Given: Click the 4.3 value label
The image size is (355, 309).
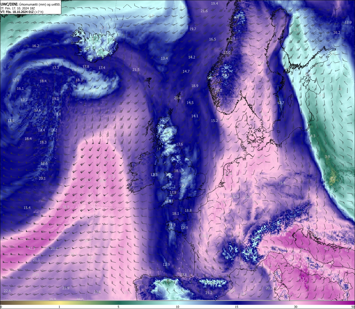Looking at the screenshot, I should pyautogui.click(x=313, y=136).
